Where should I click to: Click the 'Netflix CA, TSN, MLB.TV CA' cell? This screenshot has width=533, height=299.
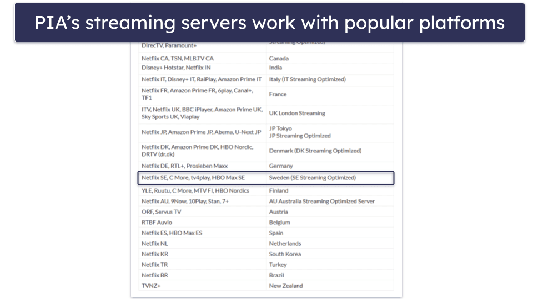coord(202,58)
